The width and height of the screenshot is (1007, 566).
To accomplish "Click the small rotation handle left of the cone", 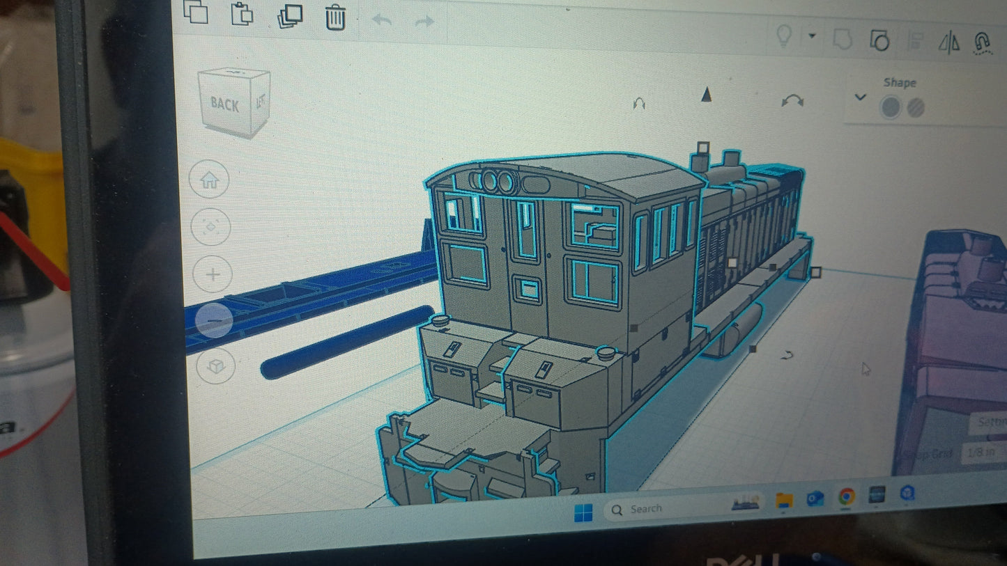I will coord(639,104).
